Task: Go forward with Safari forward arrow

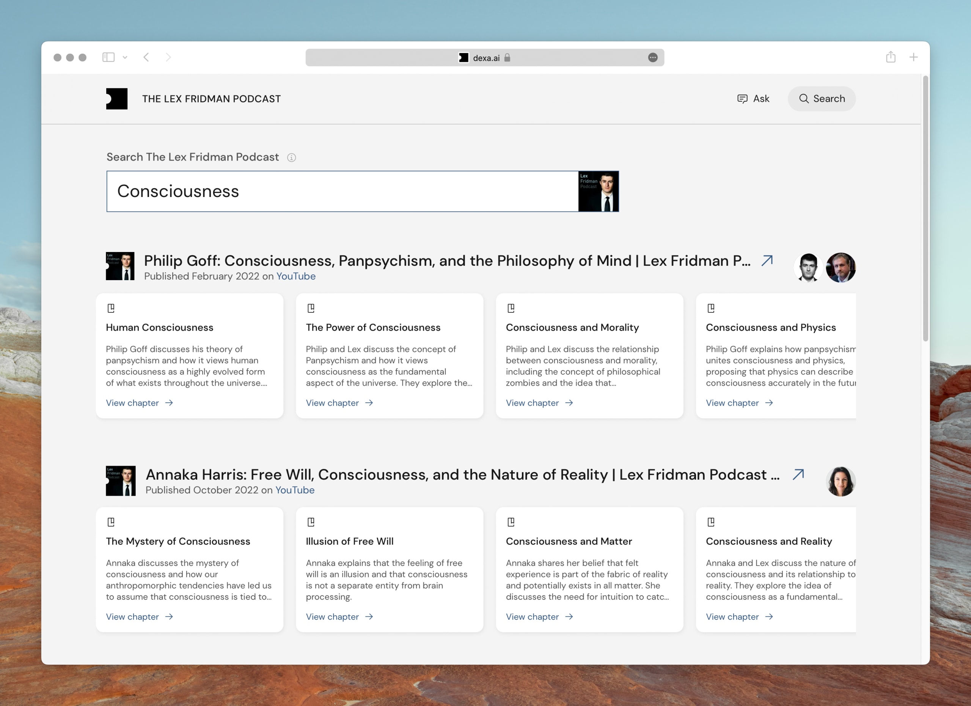Action: [x=168, y=57]
